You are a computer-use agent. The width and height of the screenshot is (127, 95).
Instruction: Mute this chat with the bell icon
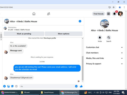(x=100, y=37)
